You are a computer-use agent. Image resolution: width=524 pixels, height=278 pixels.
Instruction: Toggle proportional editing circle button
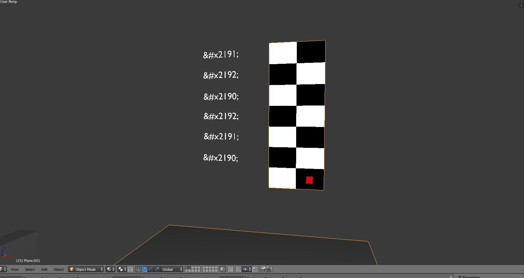click(x=231, y=269)
